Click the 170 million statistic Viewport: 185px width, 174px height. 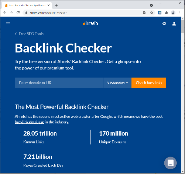pos(114,133)
